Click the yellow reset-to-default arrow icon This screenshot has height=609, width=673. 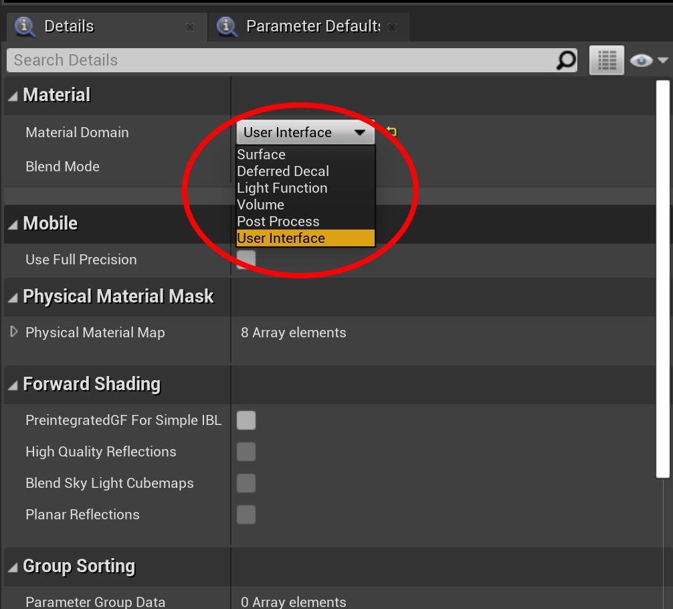click(391, 131)
